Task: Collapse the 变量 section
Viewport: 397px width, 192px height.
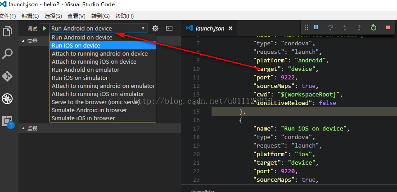Action: [x=100, y=41]
